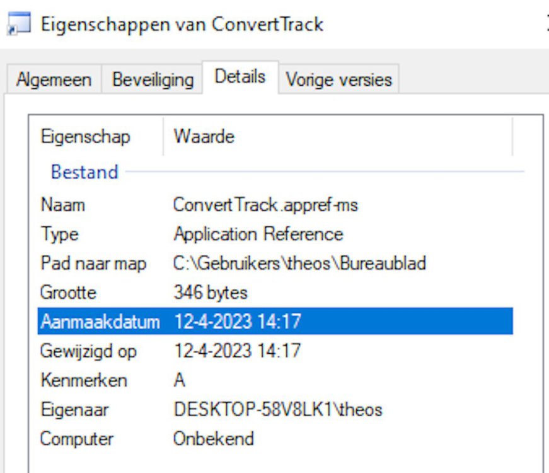Click the Application Reference value

click(258, 234)
